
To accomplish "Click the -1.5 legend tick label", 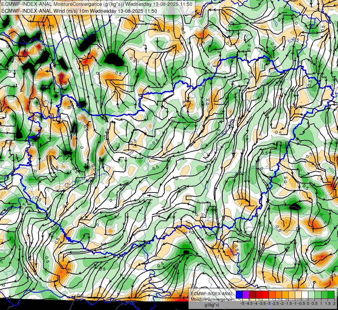I will pyautogui.click(x=288, y=303).
